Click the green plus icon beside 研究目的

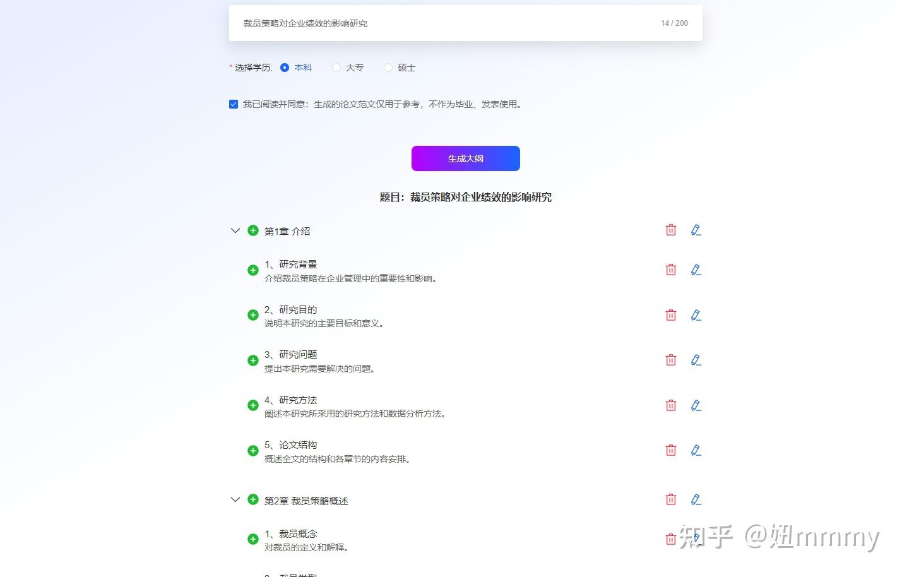(252, 315)
